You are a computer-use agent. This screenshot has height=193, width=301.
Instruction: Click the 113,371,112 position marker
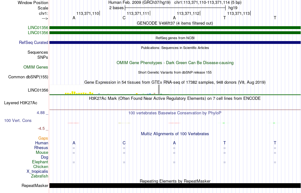point(188,13)
